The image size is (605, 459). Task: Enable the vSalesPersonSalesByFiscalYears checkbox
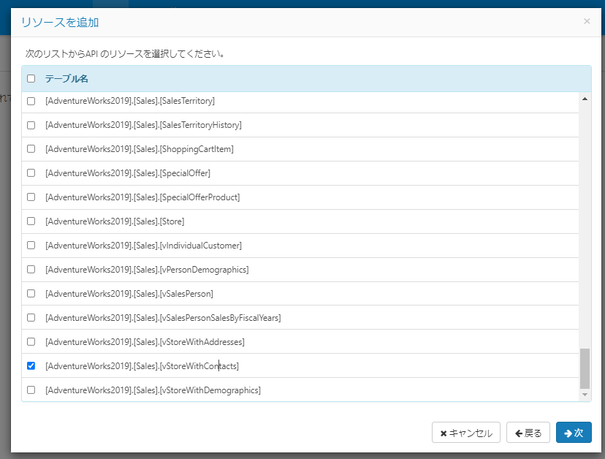(x=31, y=318)
